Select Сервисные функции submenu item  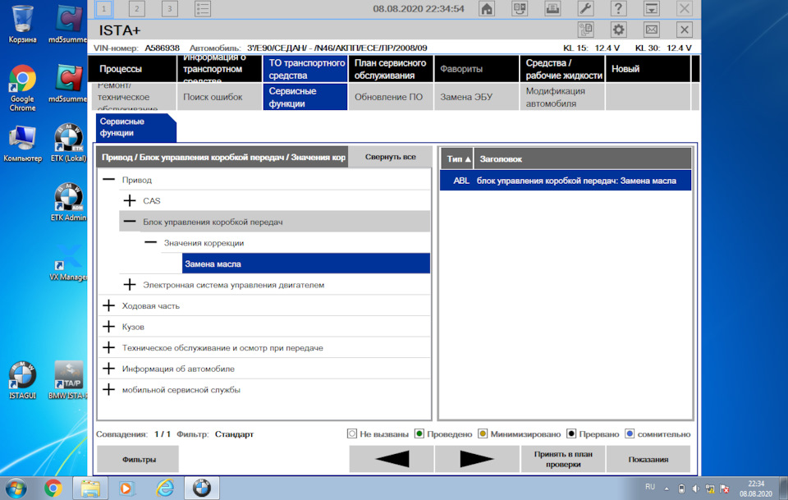point(305,97)
